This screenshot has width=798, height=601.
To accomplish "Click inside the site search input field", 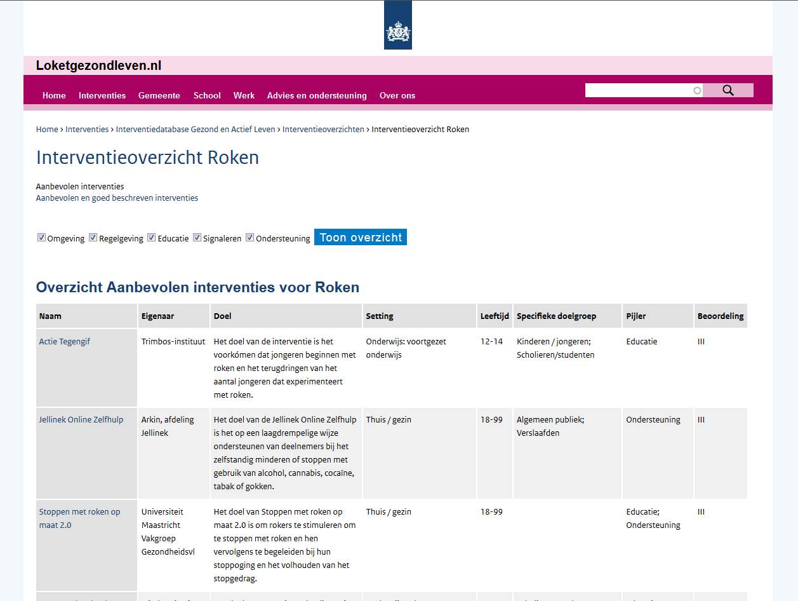I will pos(644,90).
